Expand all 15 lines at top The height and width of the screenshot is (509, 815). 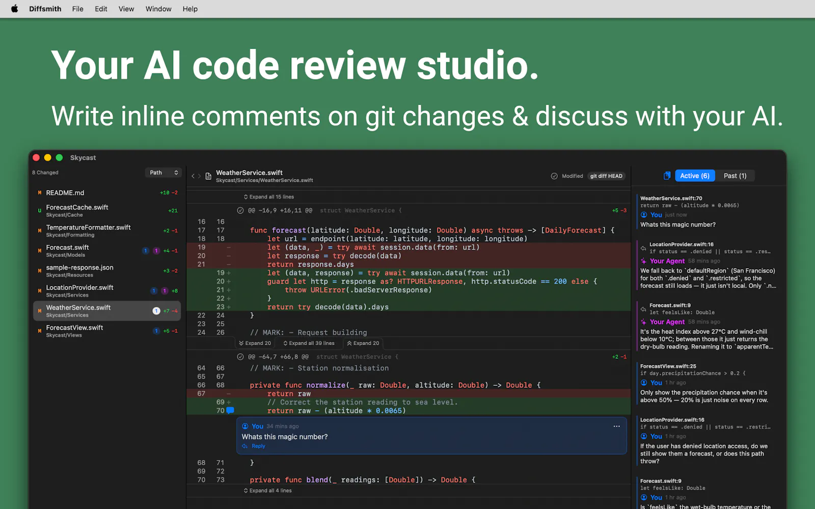tap(268, 197)
